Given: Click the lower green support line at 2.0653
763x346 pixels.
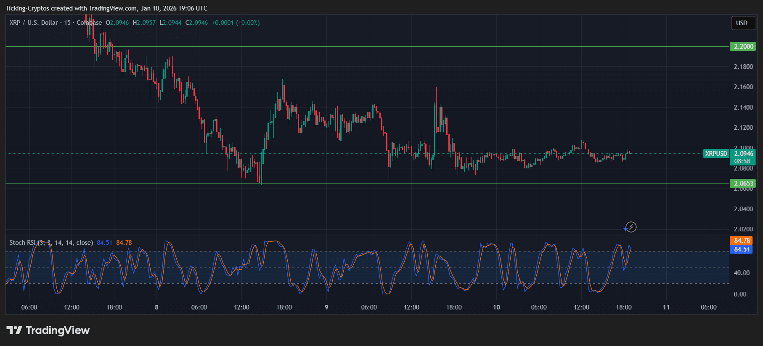Looking at the screenshot, I should (x=379, y=183).
